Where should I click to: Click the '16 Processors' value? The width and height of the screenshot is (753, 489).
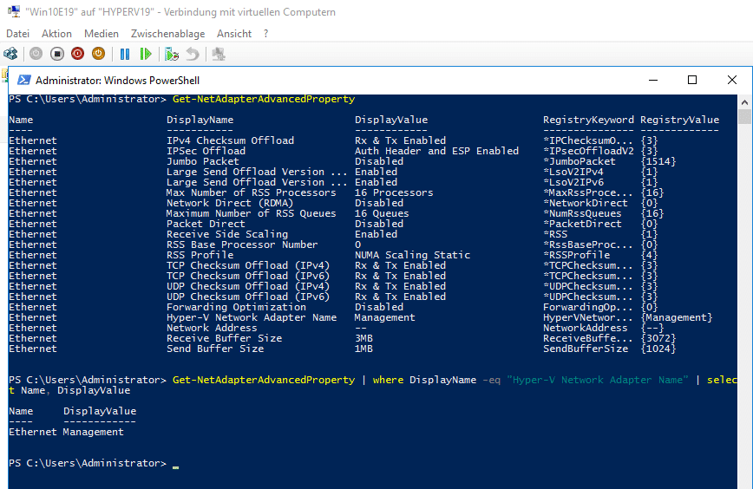click(x=394, y=193)
